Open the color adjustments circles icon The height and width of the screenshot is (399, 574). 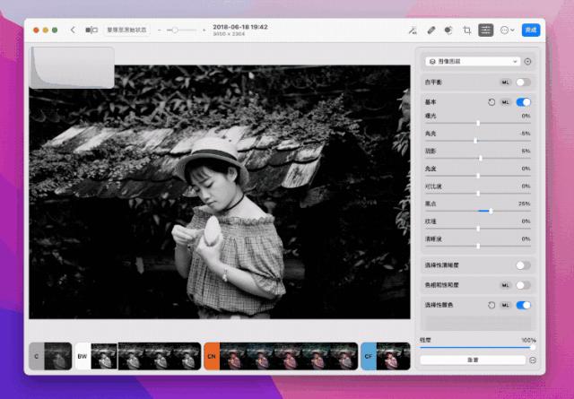click(448, 30)
